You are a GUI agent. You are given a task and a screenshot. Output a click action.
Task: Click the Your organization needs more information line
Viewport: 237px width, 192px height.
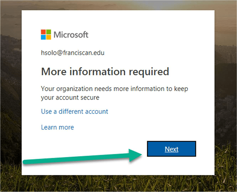pyautogui.click(x=114, y=89)
